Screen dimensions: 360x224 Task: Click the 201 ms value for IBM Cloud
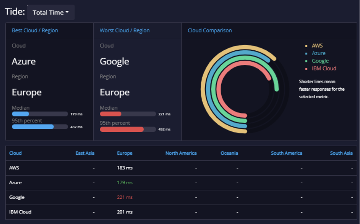[125, 212]
